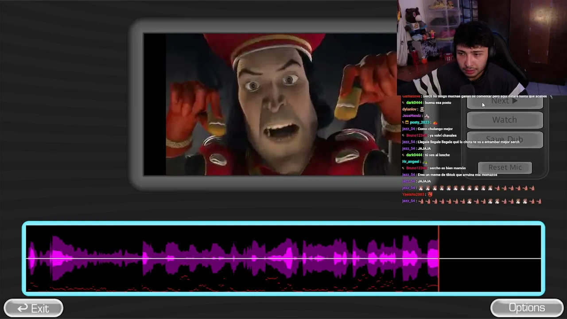Click the chat message "tú ves al lonche"
567x319 pixels.
tap(437, 155)
